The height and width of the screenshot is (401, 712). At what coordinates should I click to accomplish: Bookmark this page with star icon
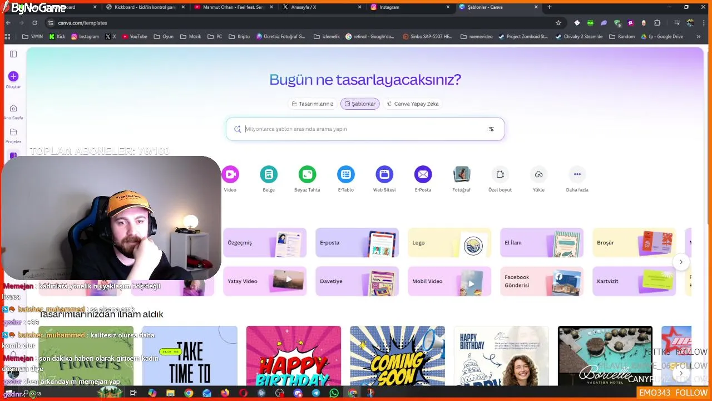pos(558,23)
